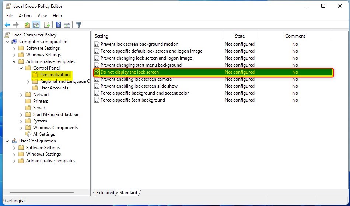Click the Forward arrow toolbar icon

coord(15,25)
